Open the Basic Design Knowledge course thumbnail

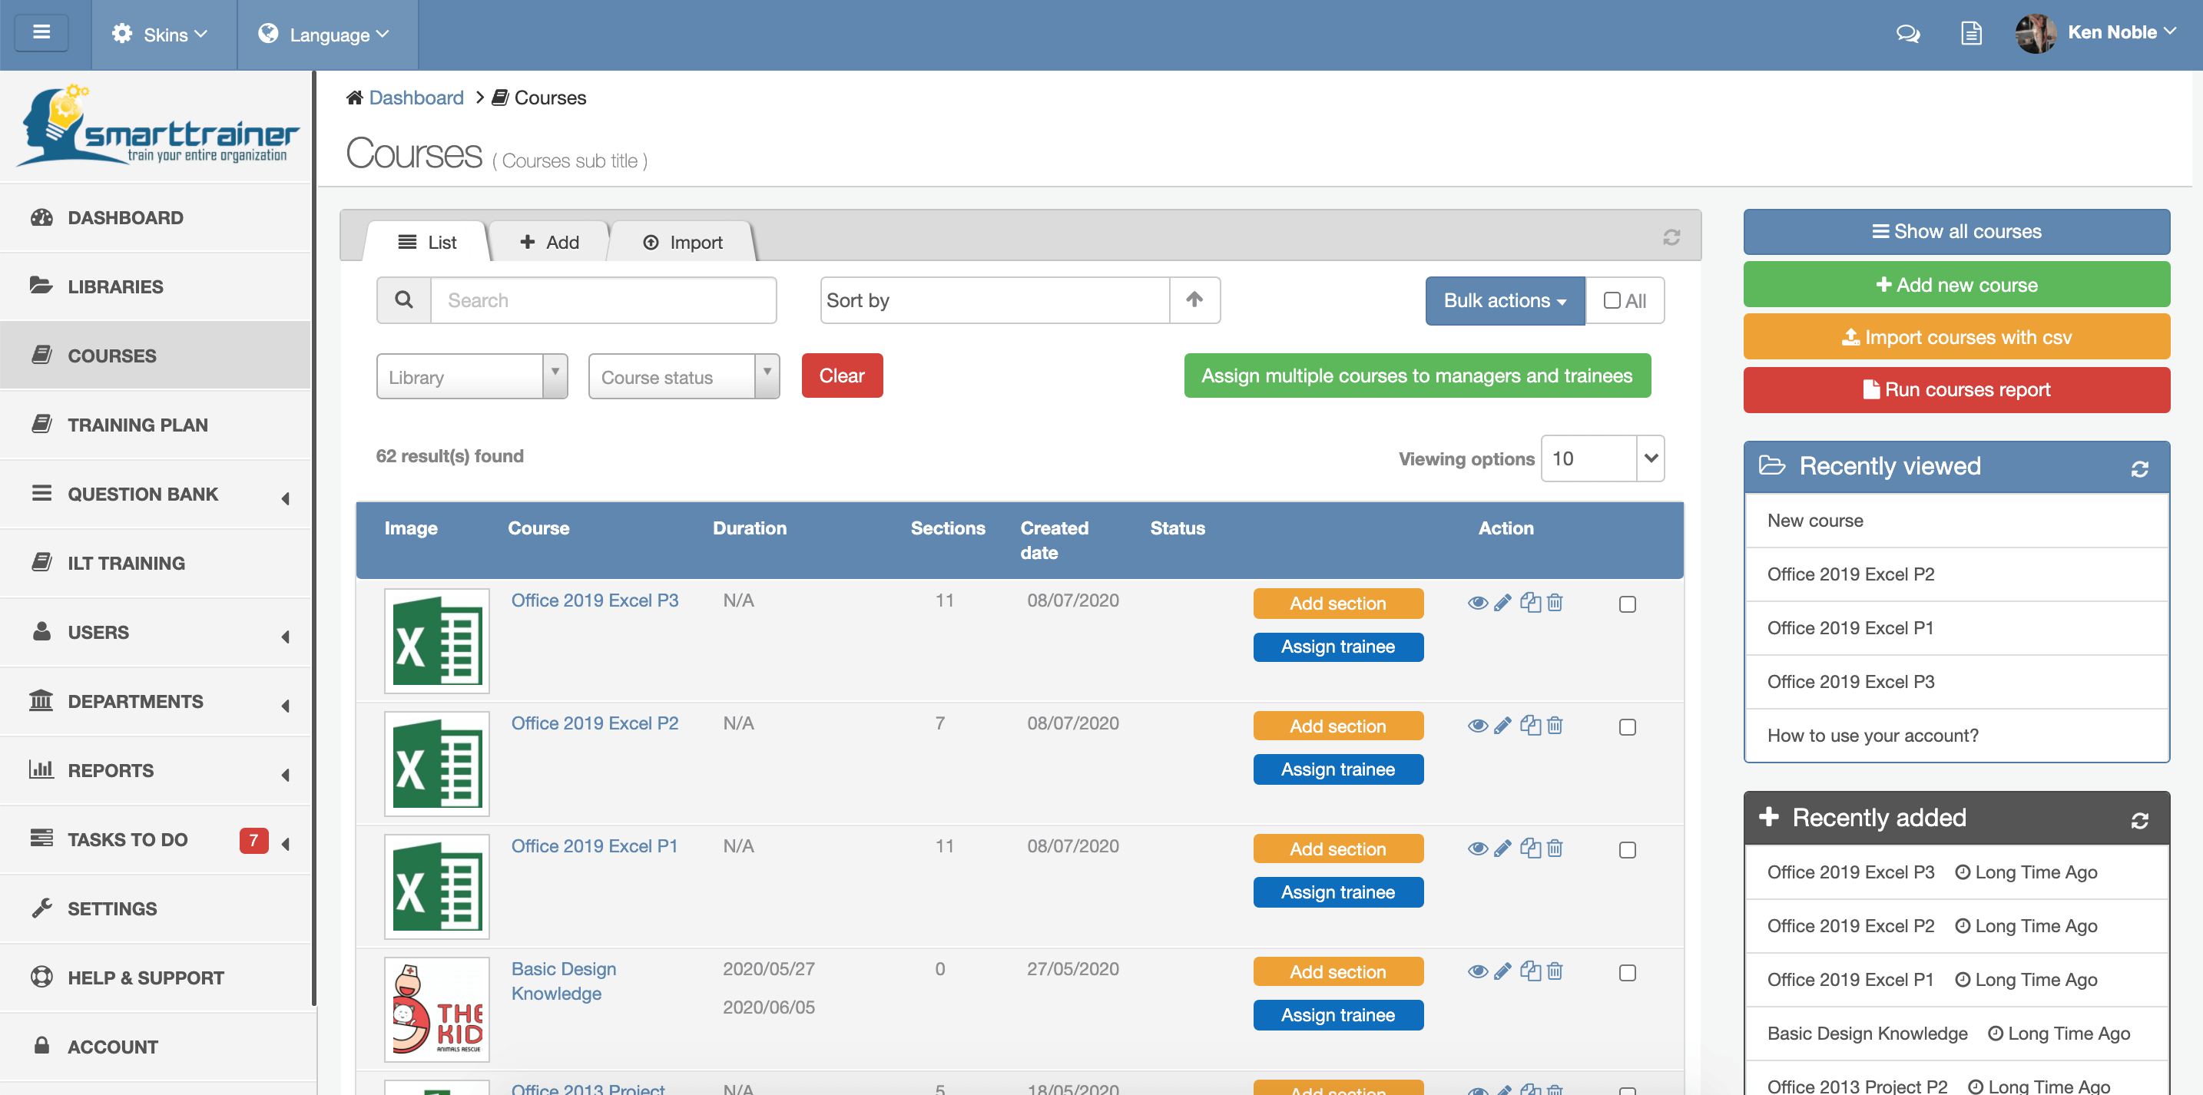(x=436, y=1009)
